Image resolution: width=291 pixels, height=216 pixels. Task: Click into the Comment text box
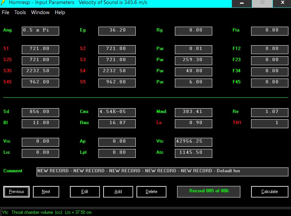tap(162, 172)
